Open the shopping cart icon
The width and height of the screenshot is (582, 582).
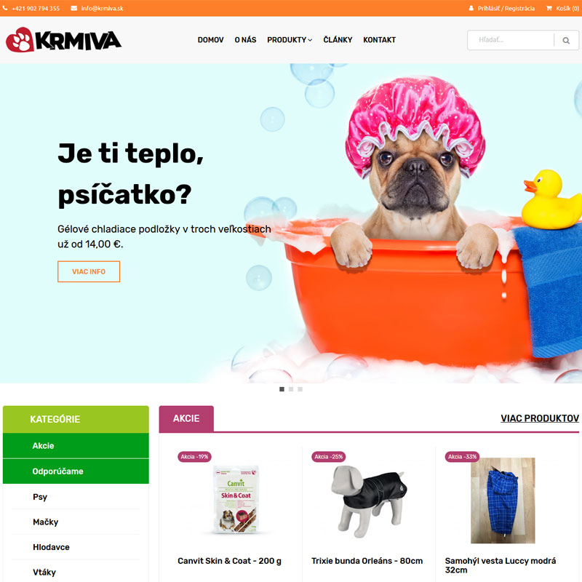549,8
